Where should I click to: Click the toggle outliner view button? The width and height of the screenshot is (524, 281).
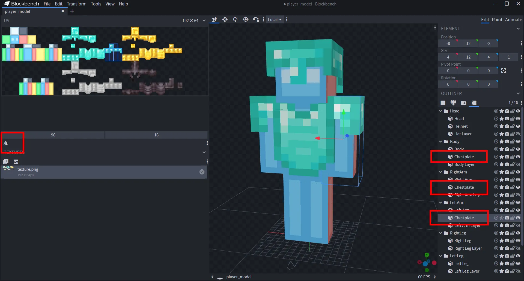(x=474, y=103)
